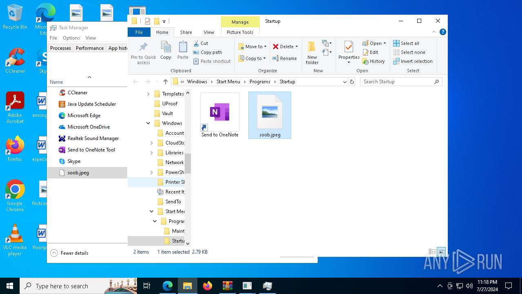Click the Back navigation arrow

tap(136, 82)
